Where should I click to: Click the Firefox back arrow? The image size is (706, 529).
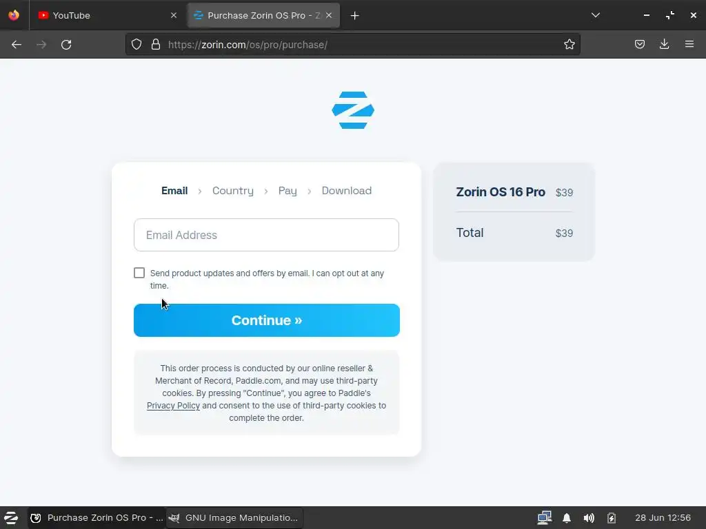(17, 45)
